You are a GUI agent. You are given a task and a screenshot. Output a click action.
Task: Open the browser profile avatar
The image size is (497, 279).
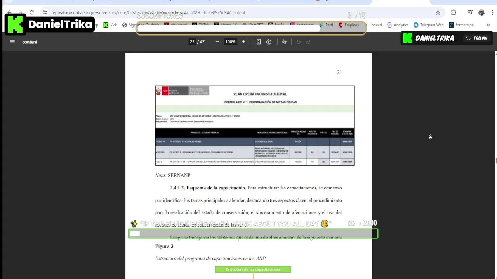coord(481,12)
